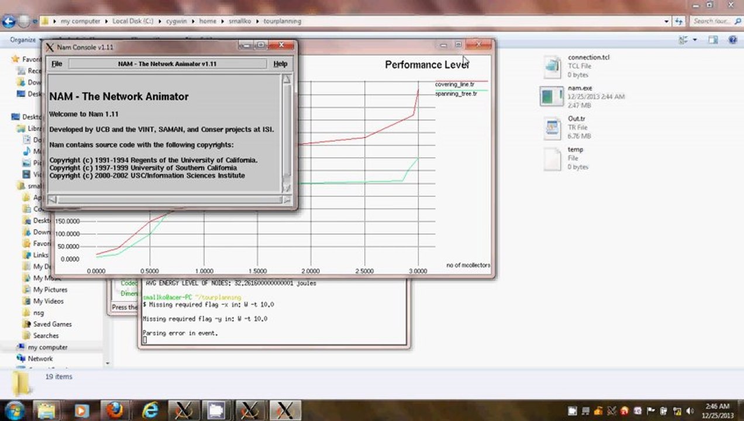Click the connection.tcl file name
Image resolution: width=744 pixels, height=421 pixels.
pyautogui.click(x=588, y=57)
